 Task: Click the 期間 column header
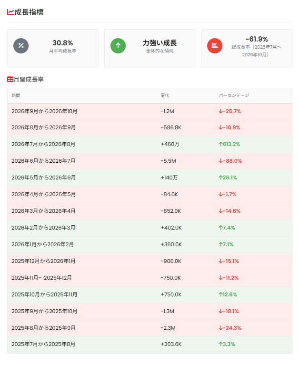pos(16,95)
